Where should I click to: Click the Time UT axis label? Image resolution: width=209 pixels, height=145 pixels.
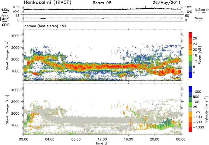click(x=102, y=143)
